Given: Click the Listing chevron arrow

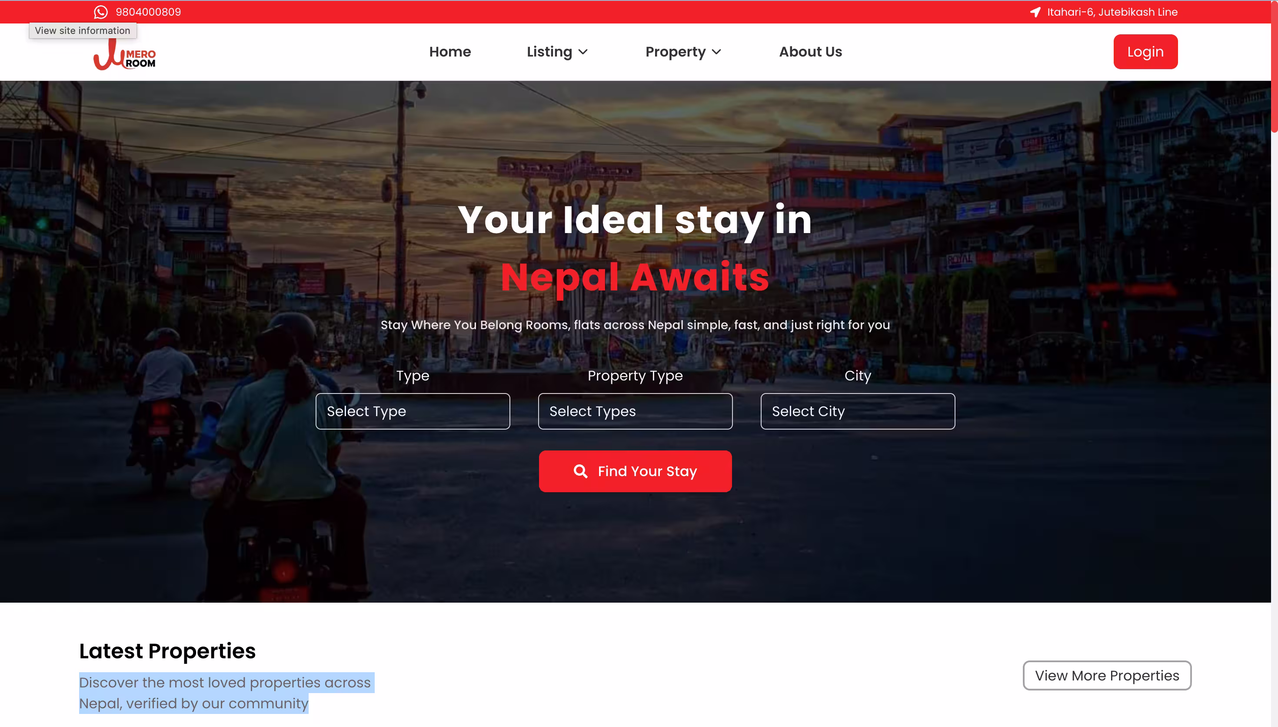Looking at the screenshot, I should (583, 52).
